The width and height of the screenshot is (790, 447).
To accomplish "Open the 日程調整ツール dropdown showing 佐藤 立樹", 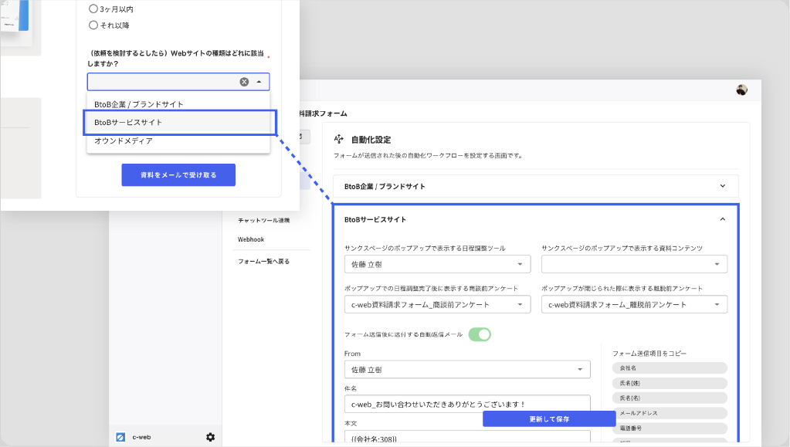I will pyautogui.click(x=437, y=265).
